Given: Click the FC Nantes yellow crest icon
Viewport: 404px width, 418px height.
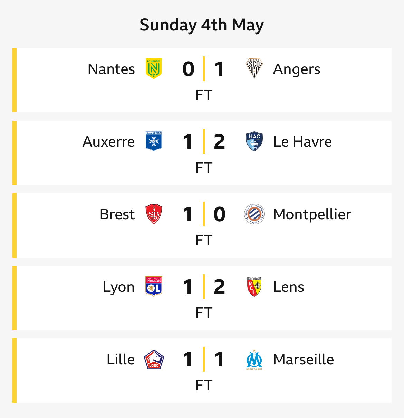Looking at the screenshot, I should (154, 69).
